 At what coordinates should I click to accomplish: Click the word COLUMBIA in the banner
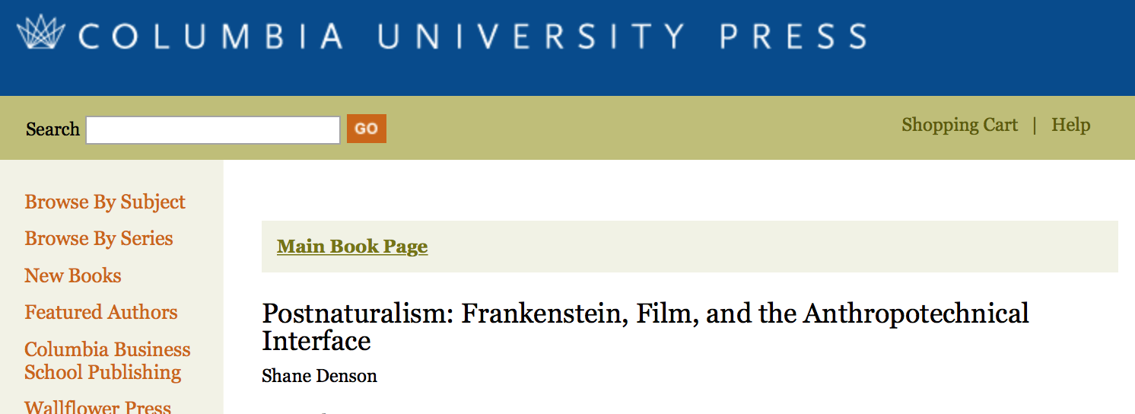211,37
